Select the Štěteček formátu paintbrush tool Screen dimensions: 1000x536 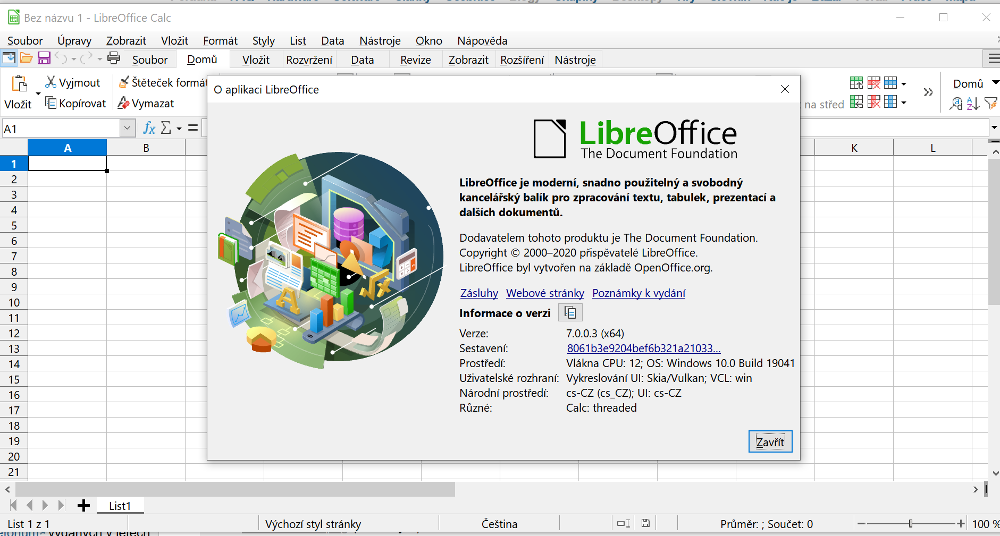(163, 82)
